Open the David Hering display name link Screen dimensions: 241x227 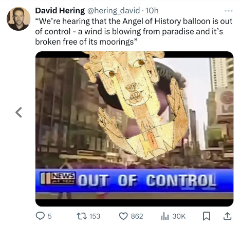[x=60, y=11]
